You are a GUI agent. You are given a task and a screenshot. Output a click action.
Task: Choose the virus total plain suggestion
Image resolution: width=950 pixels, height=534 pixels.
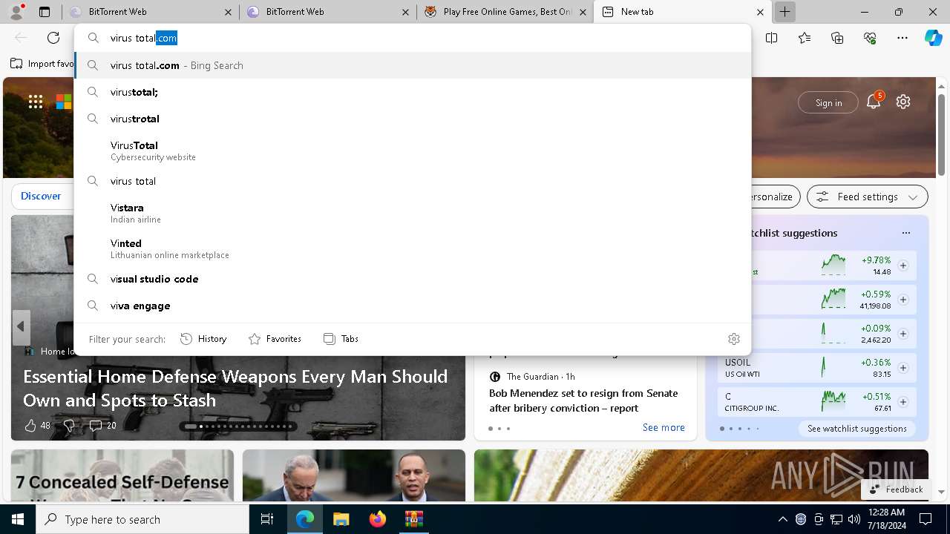click(413, 181)
